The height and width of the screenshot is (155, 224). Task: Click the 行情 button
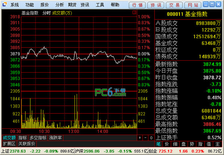[137, 5]
